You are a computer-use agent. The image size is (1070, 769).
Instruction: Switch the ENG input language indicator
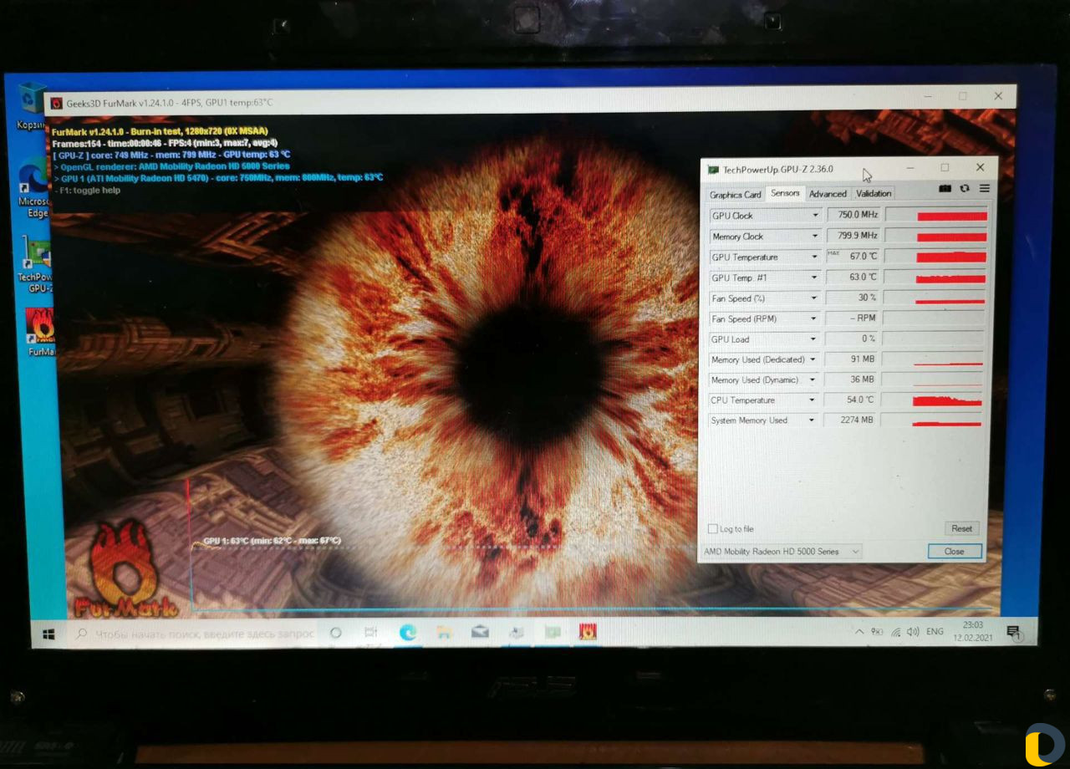pos(935,632)
